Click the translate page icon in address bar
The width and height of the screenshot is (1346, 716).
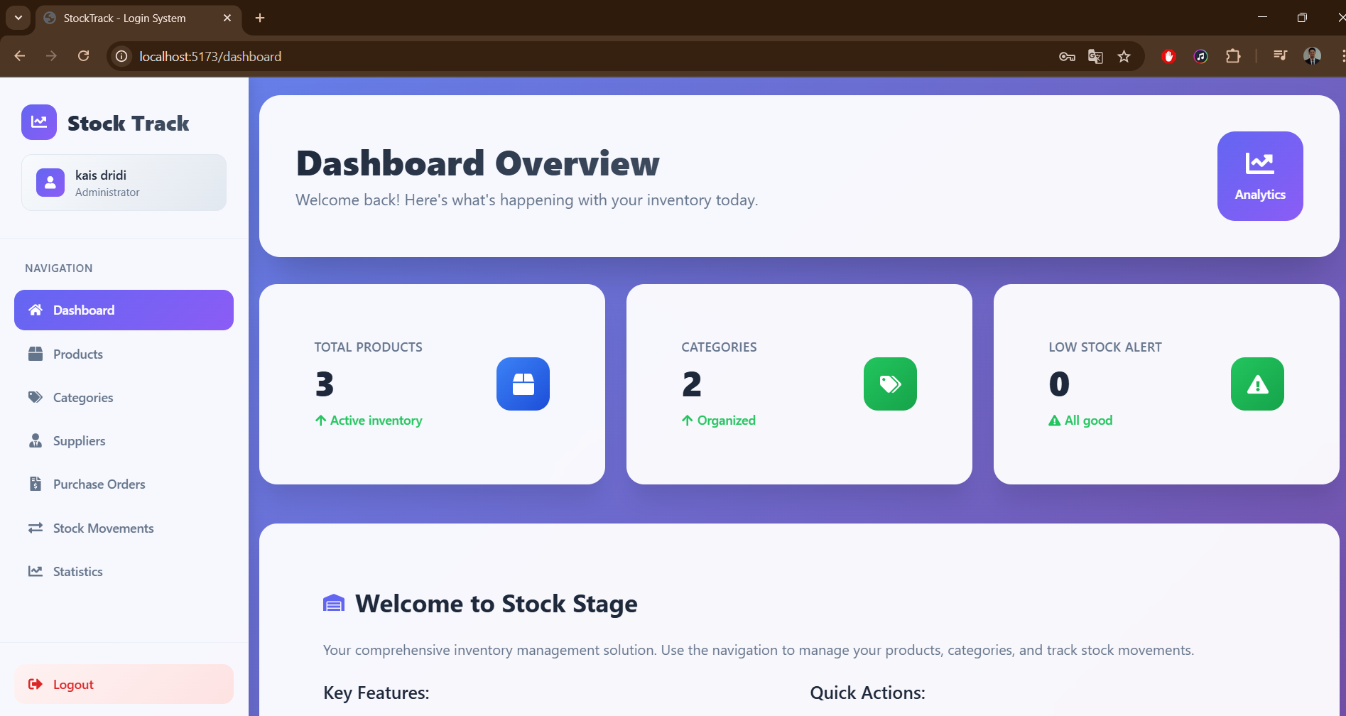(x=1095, y=56)
